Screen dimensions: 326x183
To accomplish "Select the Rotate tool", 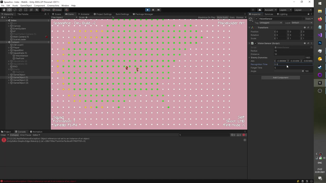I will pos(15,10).
